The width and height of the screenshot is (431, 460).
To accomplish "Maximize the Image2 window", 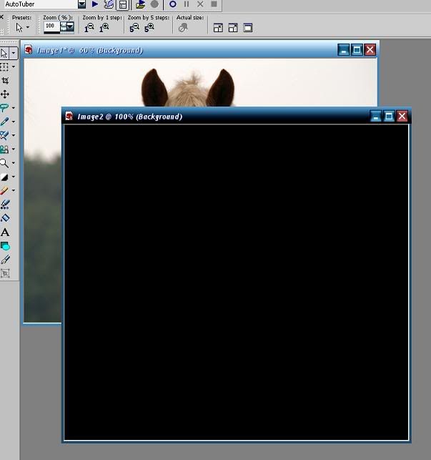I will point(389,116).
